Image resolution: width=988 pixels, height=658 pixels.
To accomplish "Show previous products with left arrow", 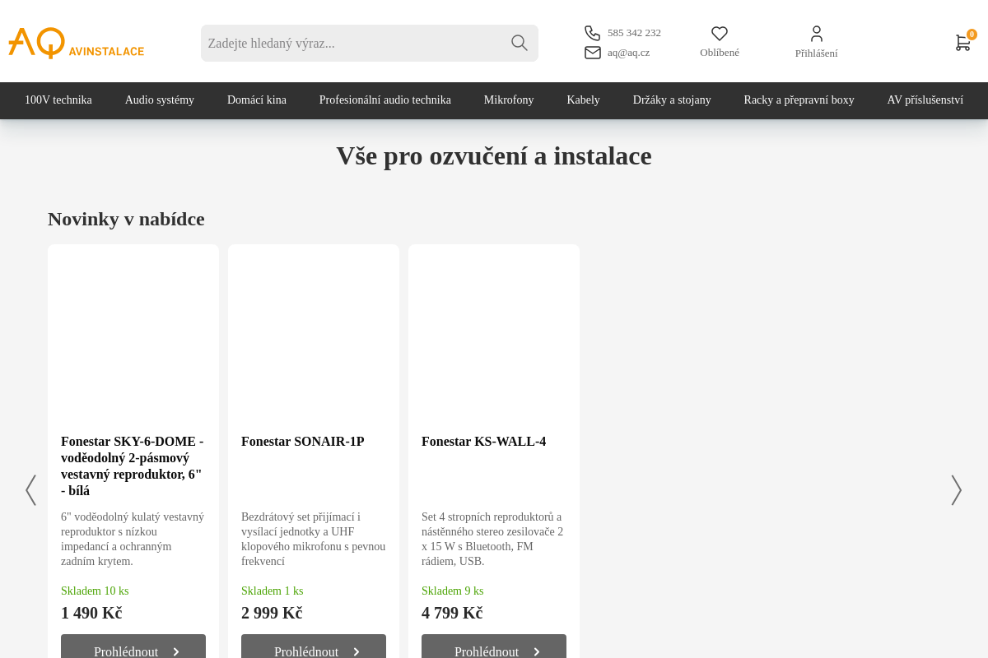I will click(30, 490).
